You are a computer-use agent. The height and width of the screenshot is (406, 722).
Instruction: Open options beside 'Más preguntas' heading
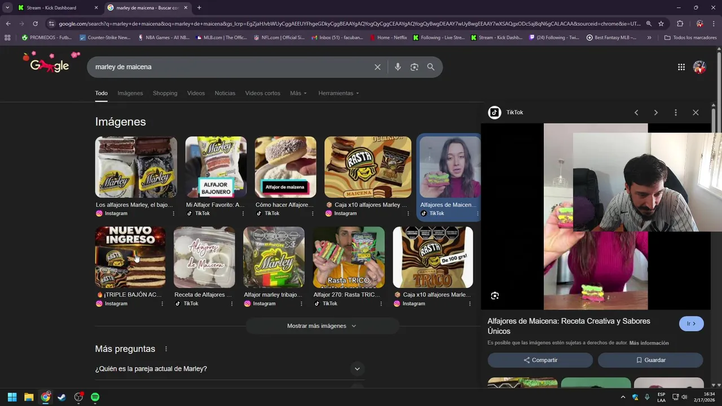[x=166, y=349]
